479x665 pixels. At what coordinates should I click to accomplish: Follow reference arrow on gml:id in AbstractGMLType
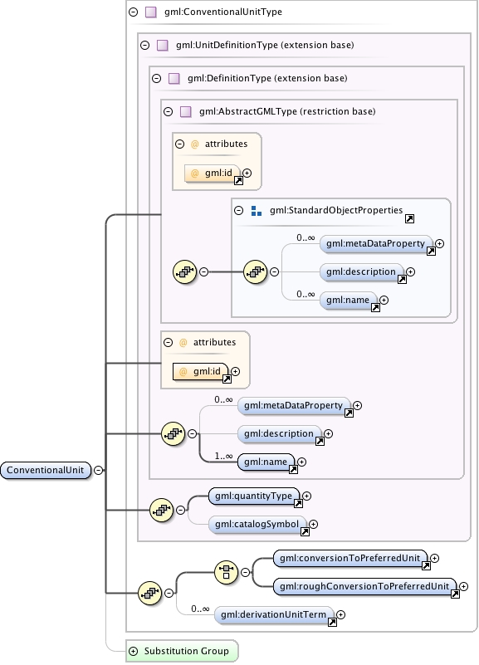click(238, 181)
